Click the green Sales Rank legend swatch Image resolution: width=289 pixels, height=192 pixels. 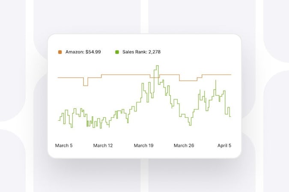pos(117,52)
